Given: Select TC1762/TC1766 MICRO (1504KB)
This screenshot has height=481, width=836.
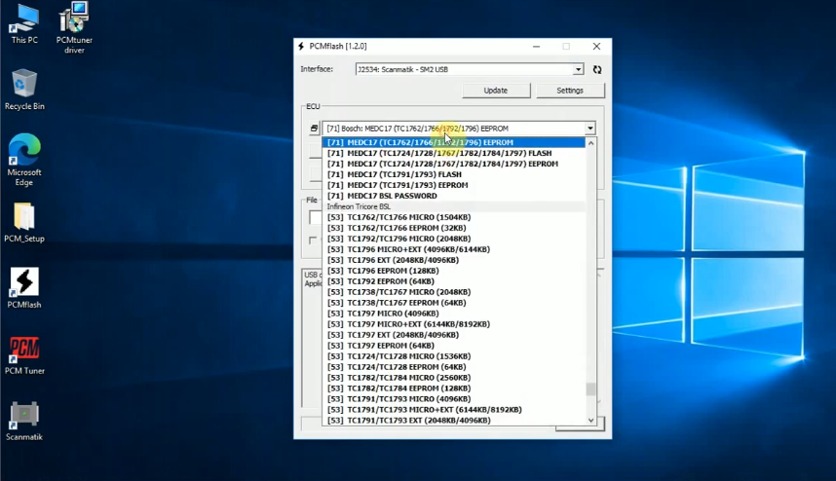Looking at the screenshot, I should coord(453,217).
